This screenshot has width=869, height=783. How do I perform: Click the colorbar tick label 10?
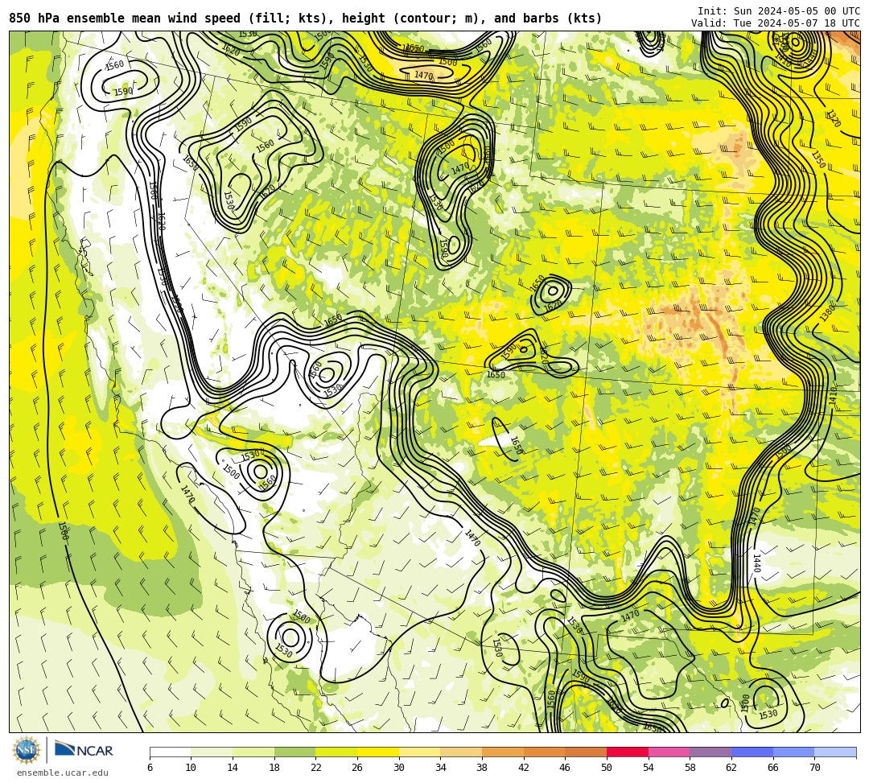(x=192, y=768)
